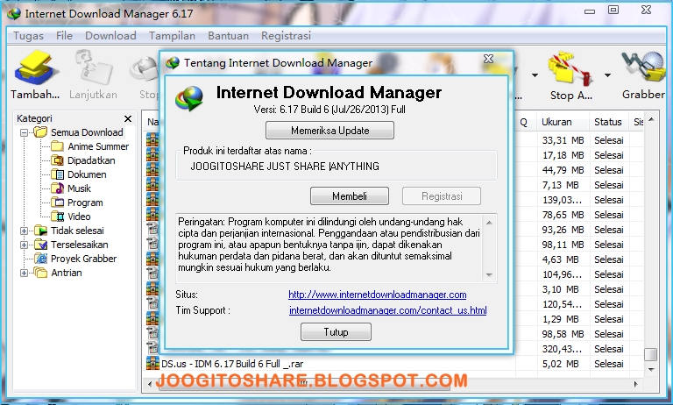Click the Stop A... toolbar icon

pyautogui.click(x=570, y=68)
